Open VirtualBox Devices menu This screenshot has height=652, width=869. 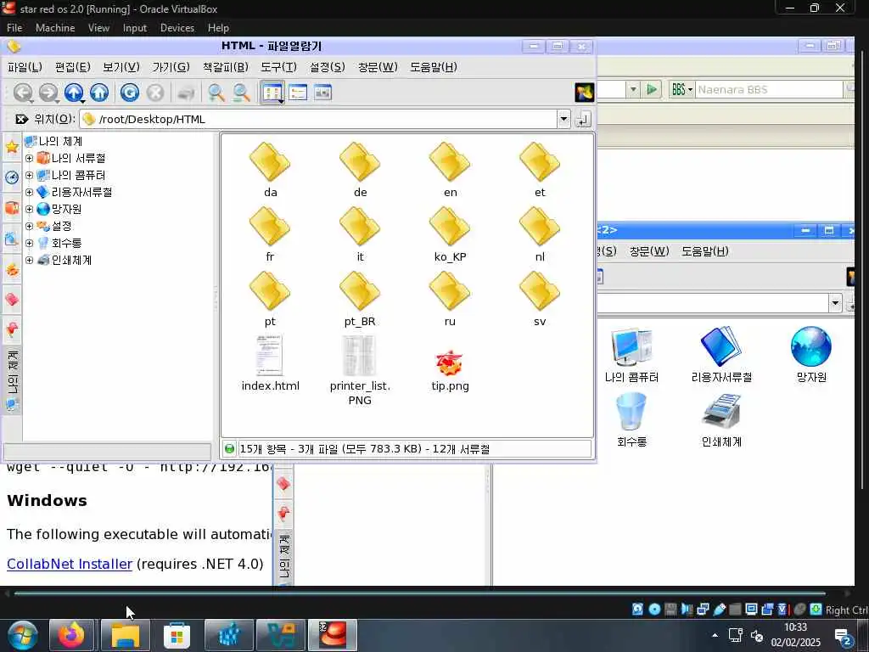click(177, 28)
